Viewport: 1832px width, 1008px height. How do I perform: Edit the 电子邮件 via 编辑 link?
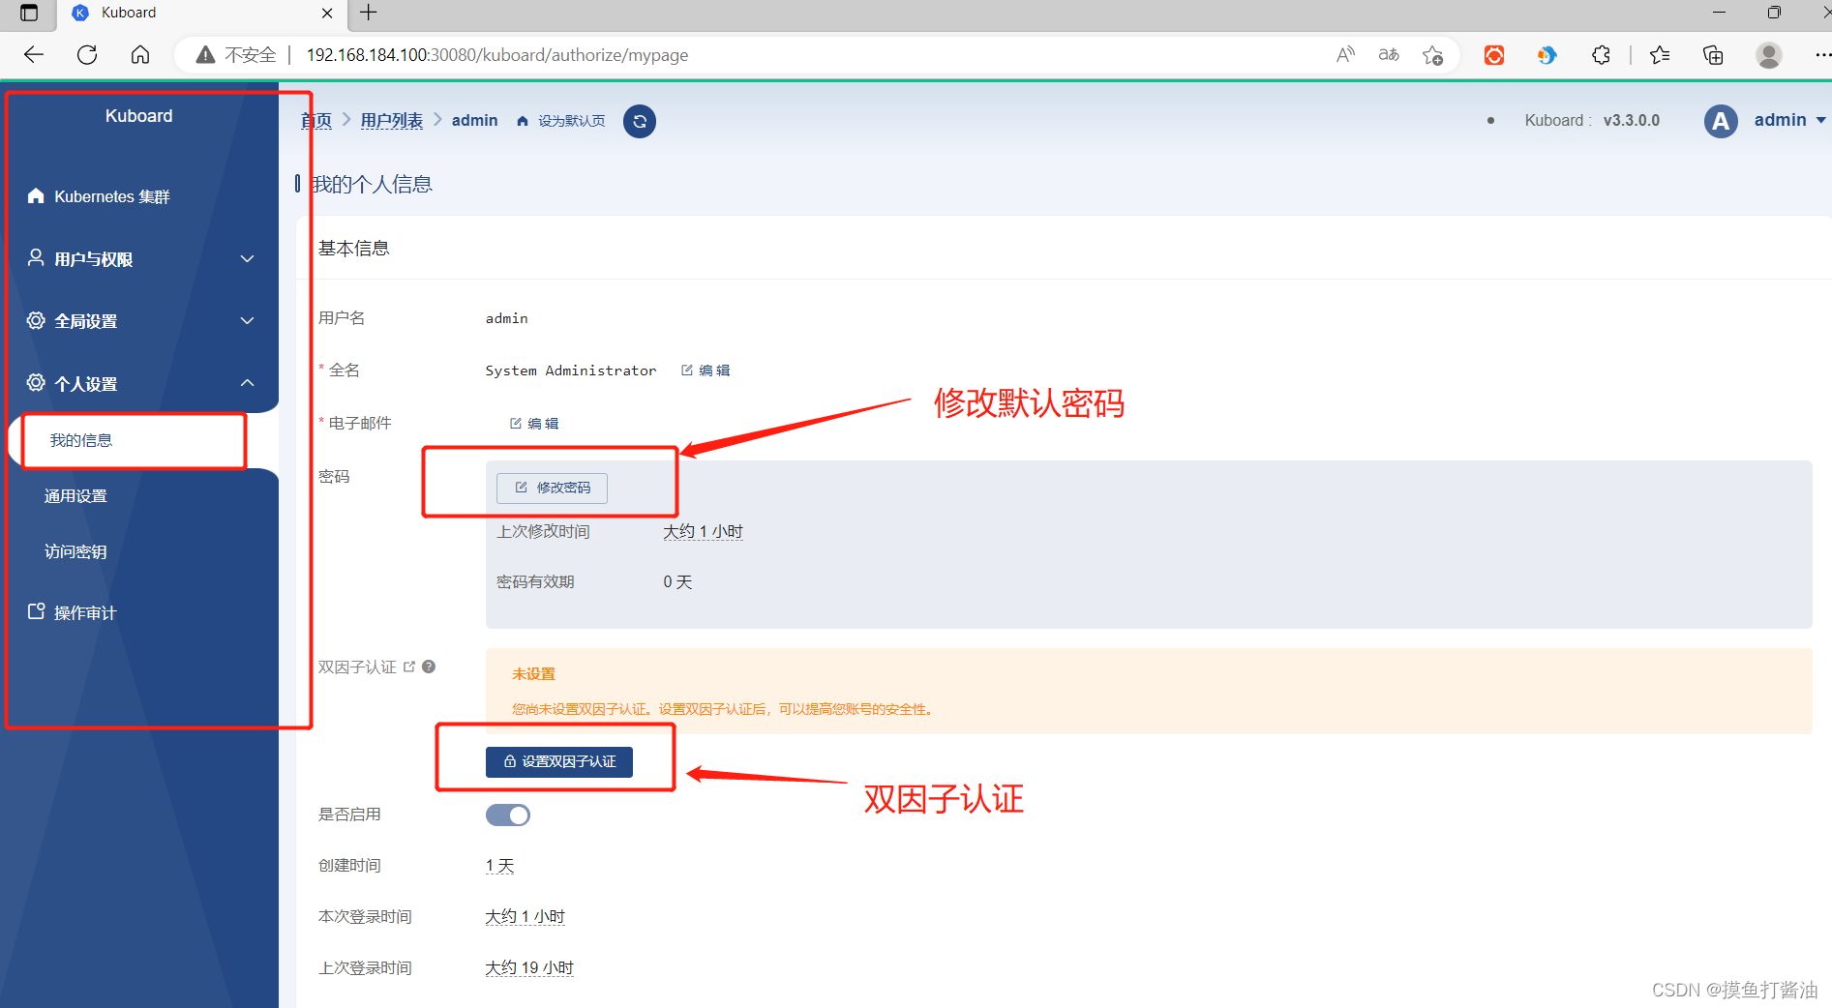(534, 424)
